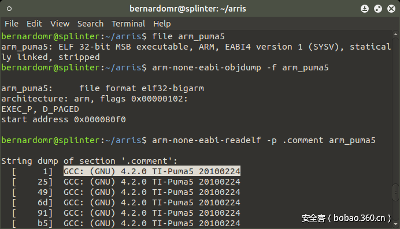
Task: Click the GCC string at index 6d
Action: pos(152,202)
